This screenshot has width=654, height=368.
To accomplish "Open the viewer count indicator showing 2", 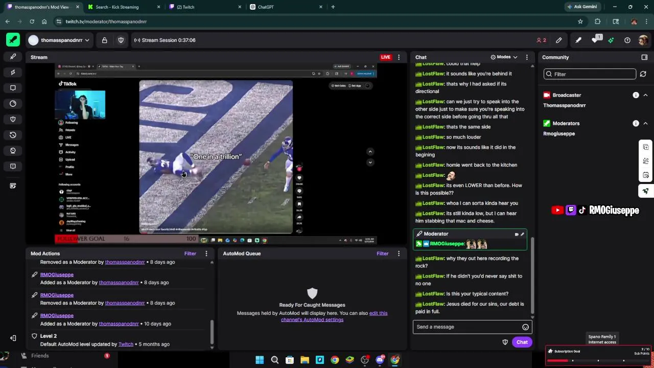I will pos(541,40).
